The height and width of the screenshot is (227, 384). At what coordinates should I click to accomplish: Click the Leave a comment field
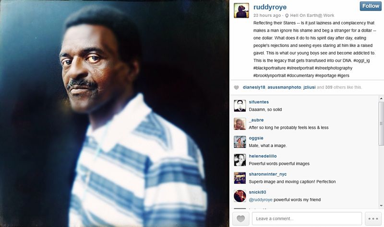(307, 218)
